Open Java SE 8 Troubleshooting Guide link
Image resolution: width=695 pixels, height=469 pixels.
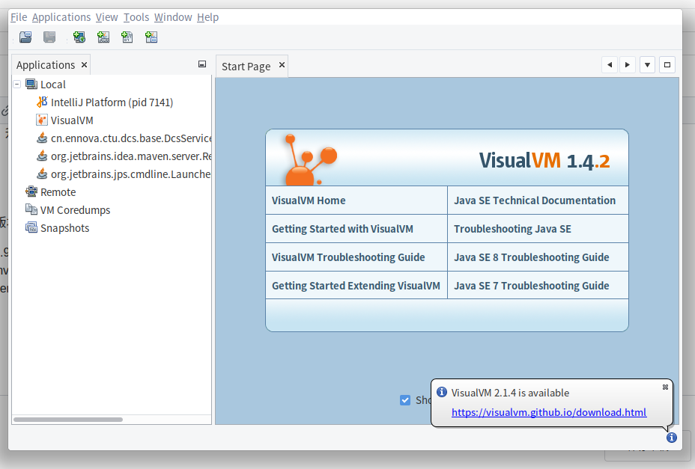(x=532, y=257)
